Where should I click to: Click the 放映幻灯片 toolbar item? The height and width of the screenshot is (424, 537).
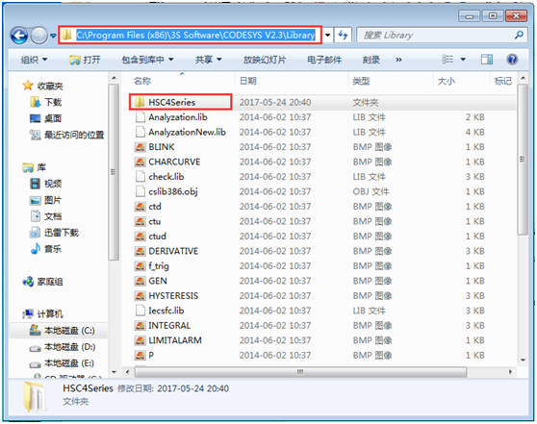[x=265, y=60]
